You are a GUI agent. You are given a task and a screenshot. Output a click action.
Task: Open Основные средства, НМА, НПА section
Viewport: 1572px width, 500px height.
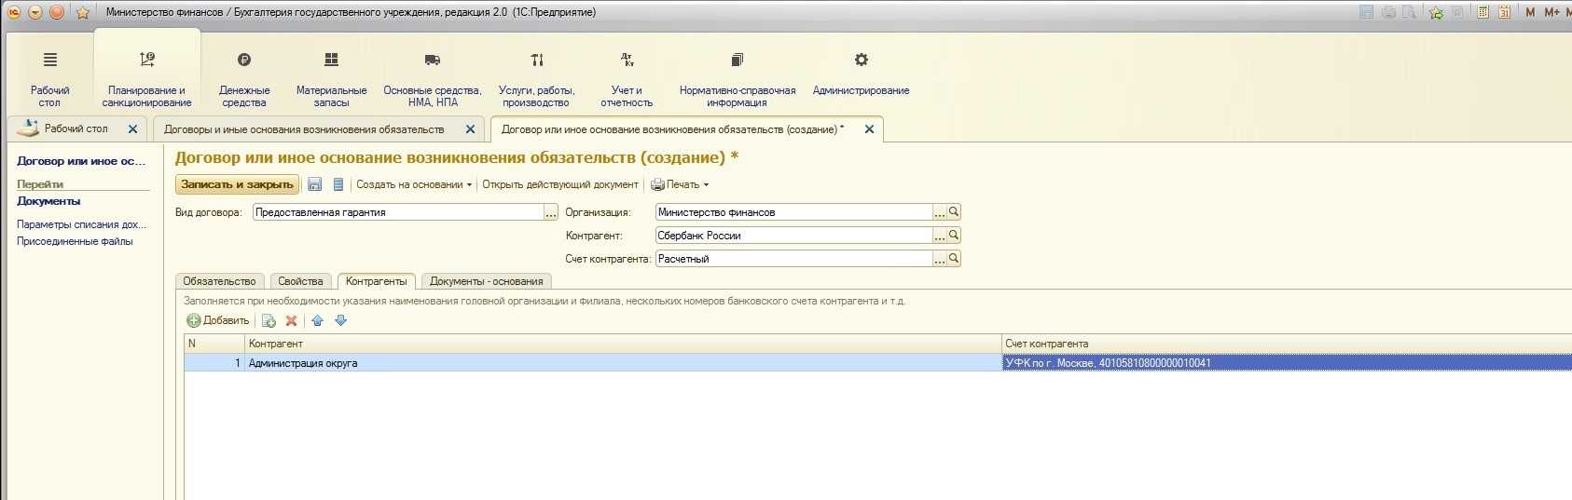pyautogui.click(x=433, y=80)
